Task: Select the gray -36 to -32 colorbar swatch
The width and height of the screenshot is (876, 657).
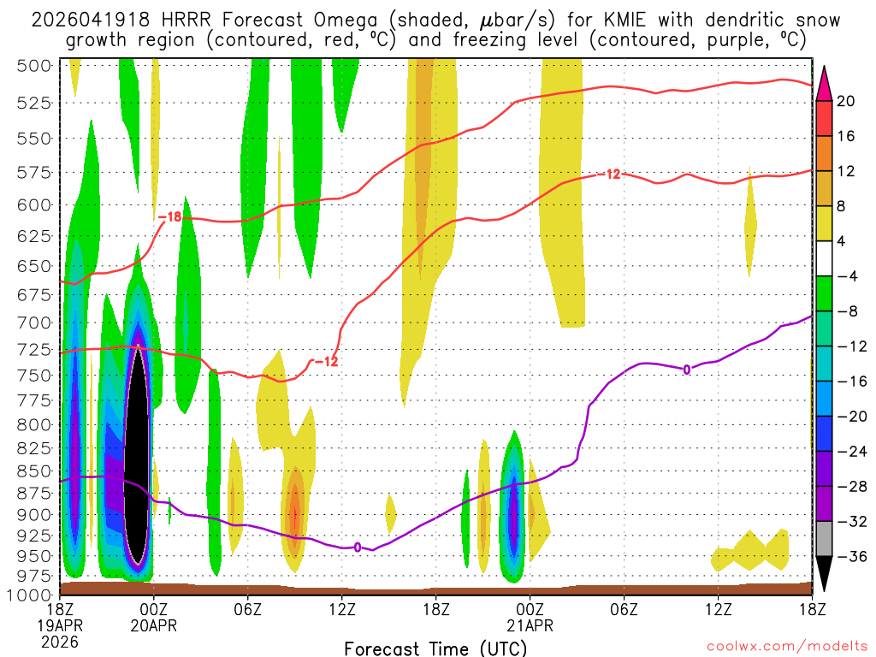Action: [824, 539]
